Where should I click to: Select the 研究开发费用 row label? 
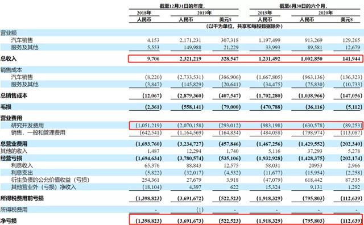click(27, 126)
